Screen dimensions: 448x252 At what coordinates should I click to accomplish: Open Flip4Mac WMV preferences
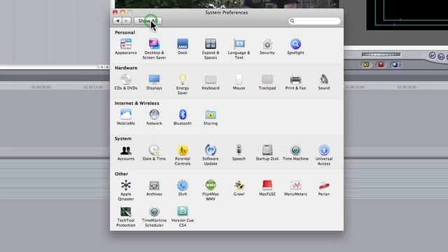(211, 190)
